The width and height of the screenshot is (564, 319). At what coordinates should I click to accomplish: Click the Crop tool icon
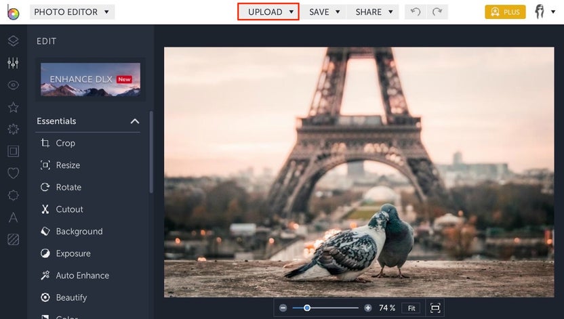pos(45,143)
